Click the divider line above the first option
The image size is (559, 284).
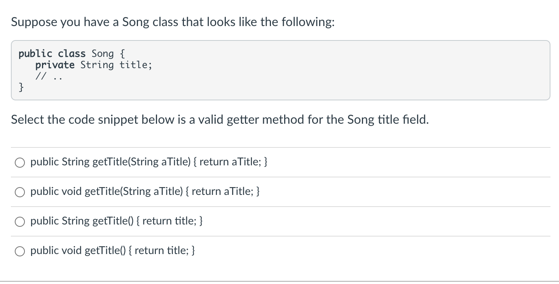click(x=280, y=147)
